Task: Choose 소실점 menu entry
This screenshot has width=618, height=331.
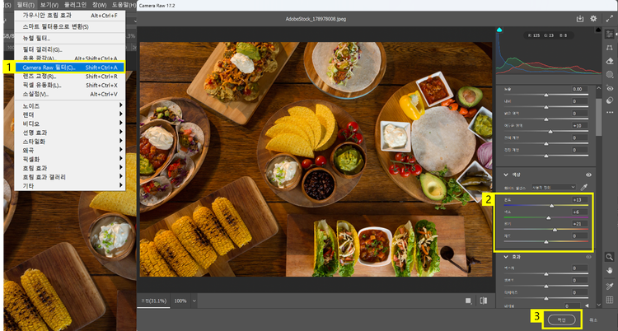Action: tap(70, 94)
